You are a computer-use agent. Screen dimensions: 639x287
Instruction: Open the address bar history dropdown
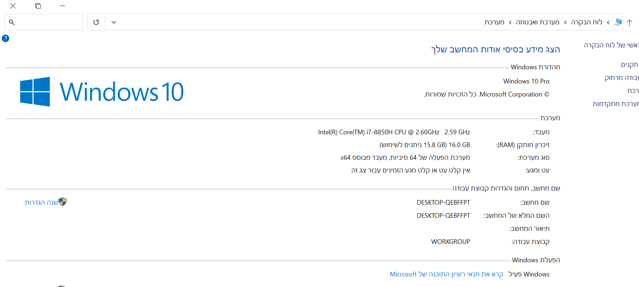113,22
